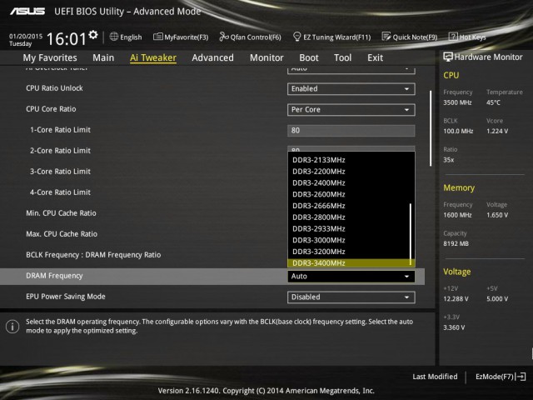The height and width of the screenshot is (400, 533).
Task: Click the Hot Keys question mark icon
Action: 453,37
